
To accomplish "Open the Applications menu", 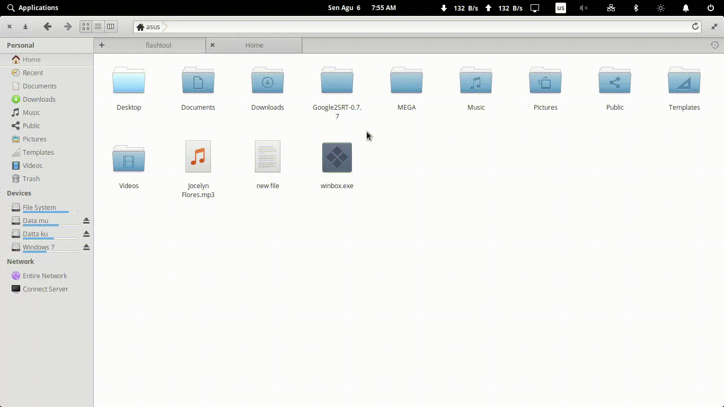I will pyautogui.click(x=33, y=7).
